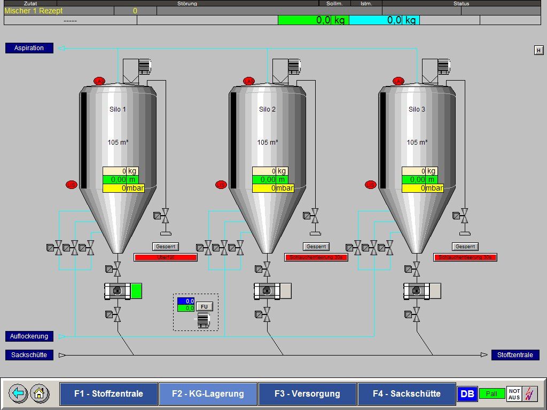This screenshot has width=547, height=410.
Task: Go to the home screen icon
Action: click(39, 394)
